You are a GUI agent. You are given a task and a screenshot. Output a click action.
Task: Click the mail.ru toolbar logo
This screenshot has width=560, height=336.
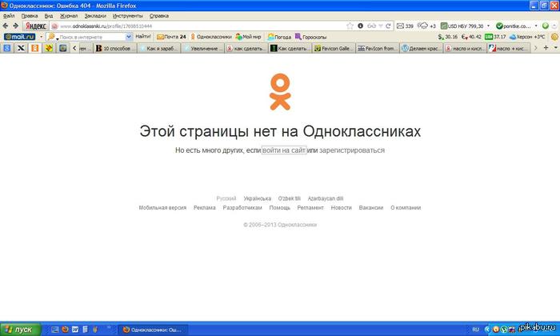(x=20, y=37)
